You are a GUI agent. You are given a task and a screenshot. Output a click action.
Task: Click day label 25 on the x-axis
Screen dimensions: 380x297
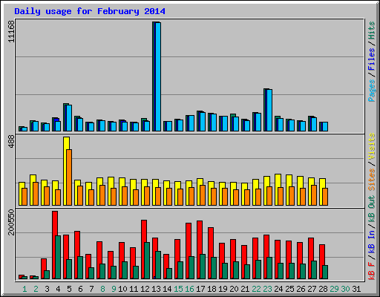click(289, 289)
